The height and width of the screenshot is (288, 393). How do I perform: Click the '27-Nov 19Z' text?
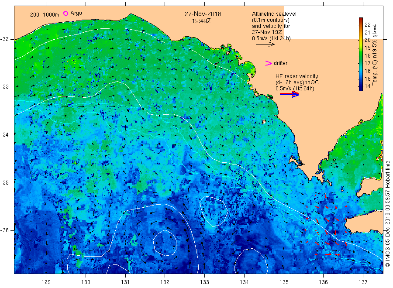[267, 32]
